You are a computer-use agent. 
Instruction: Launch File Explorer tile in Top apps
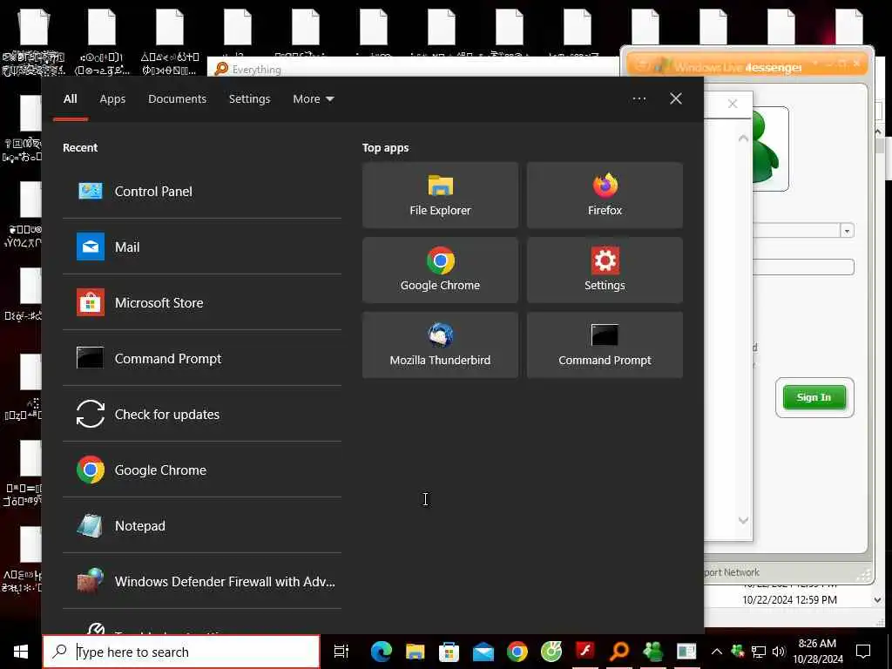[440, 195]
